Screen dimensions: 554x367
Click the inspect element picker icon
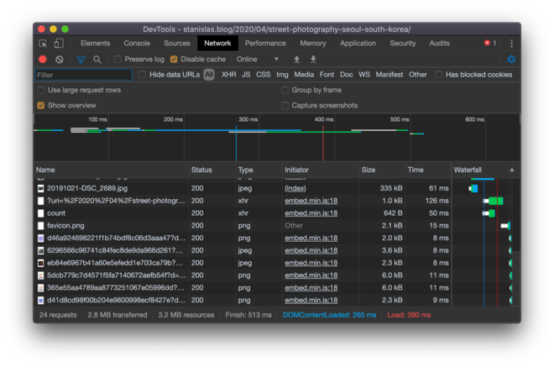tap(43, 43)
